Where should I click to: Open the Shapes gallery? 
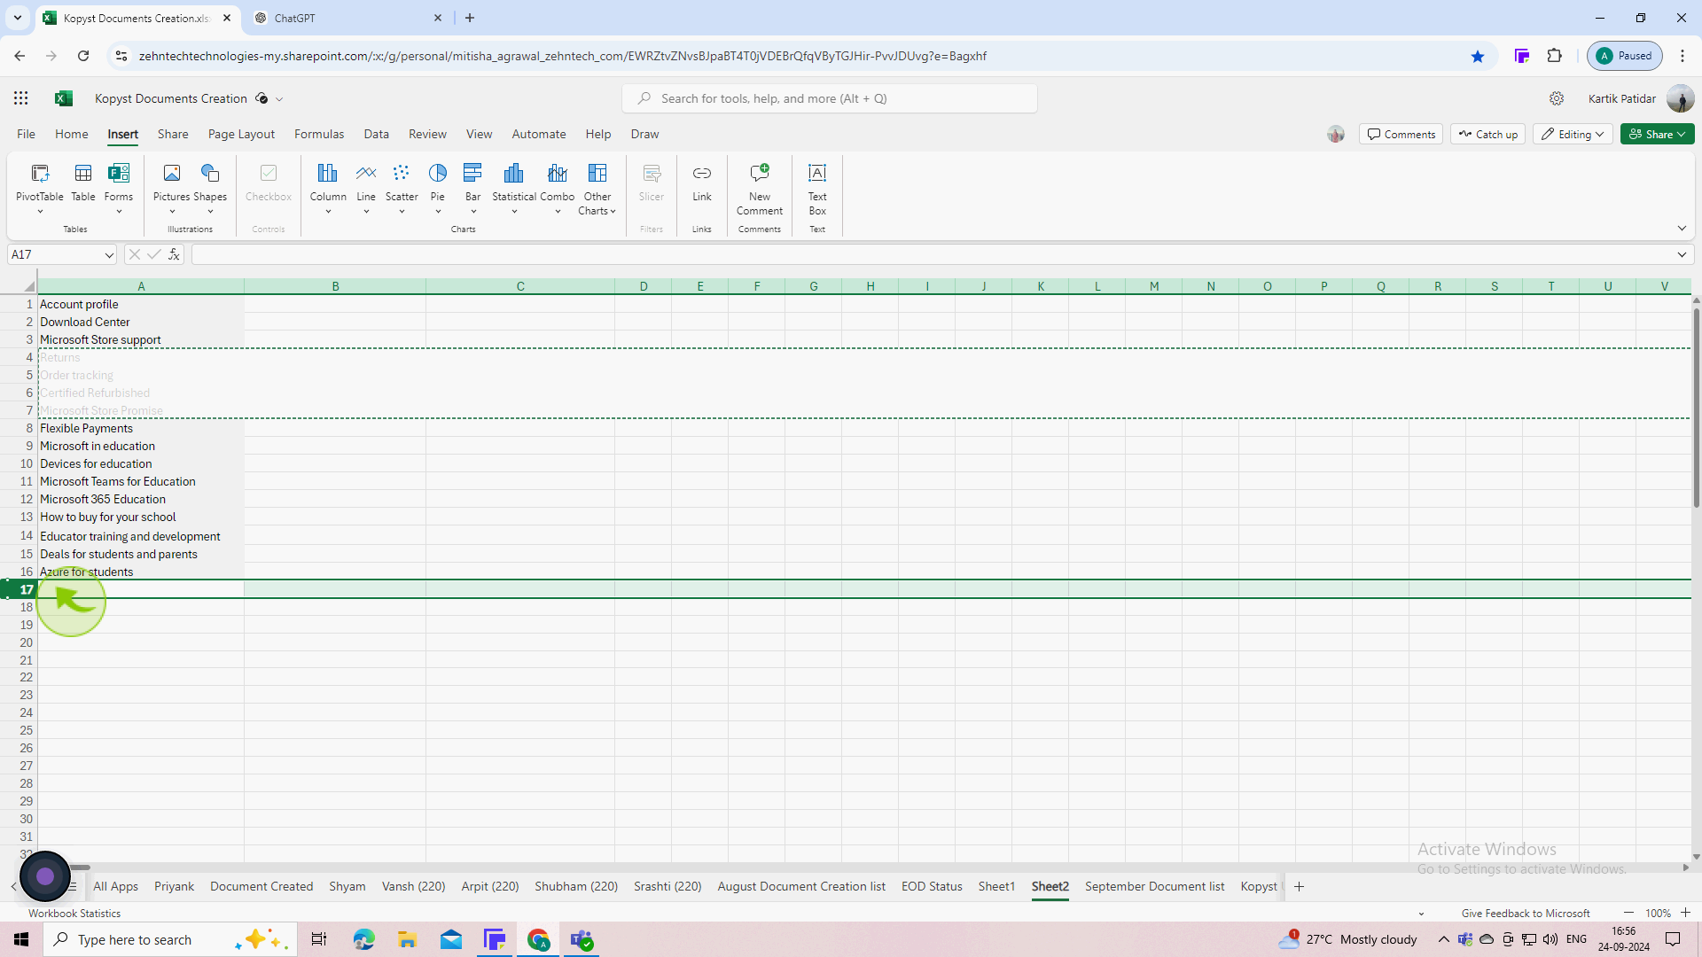coord(210,188)
